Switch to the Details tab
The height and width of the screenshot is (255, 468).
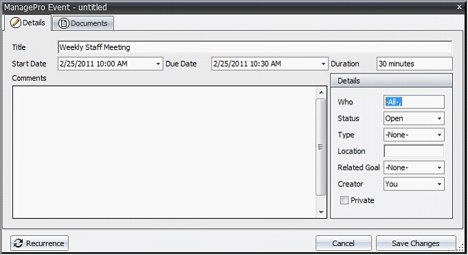(27, 23)
